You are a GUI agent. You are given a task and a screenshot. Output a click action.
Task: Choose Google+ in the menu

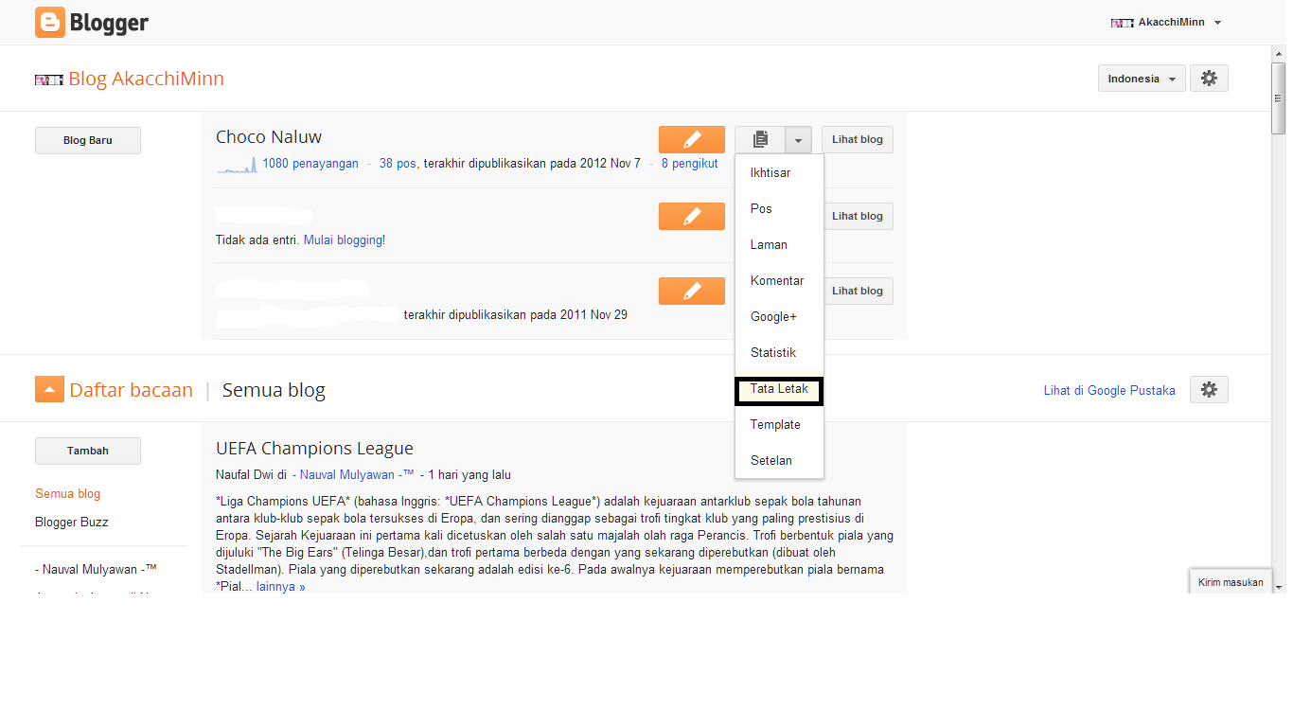coord(779,317)
